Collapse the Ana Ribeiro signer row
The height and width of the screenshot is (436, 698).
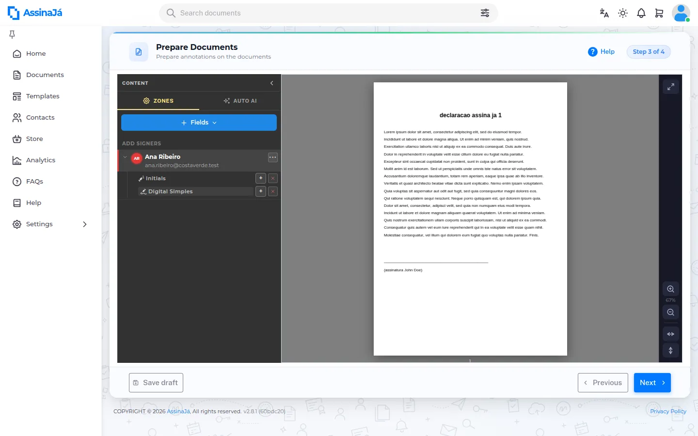coord(125,157)
